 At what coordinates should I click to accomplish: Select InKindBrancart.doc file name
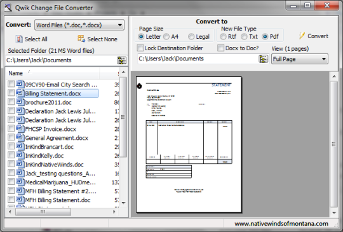[50, 147]
